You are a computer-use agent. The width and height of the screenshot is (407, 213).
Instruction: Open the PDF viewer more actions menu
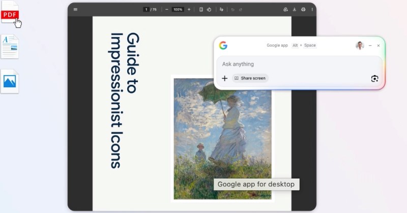pos(312,9)
